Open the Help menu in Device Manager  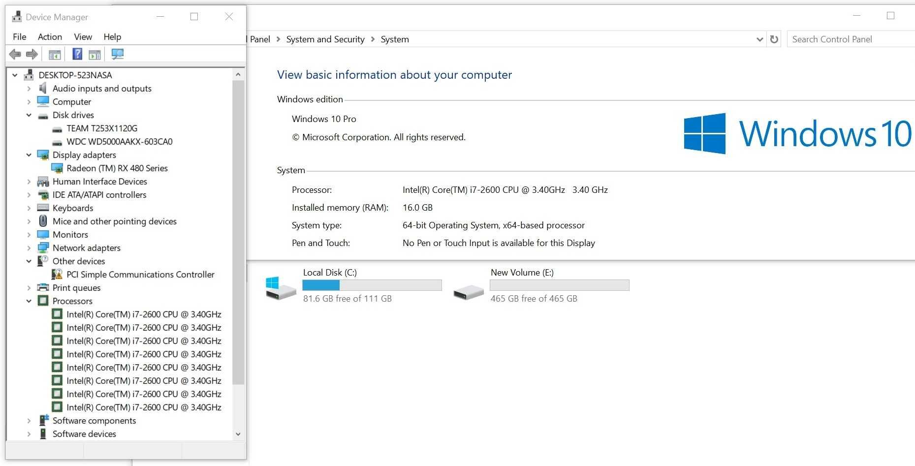112,37
